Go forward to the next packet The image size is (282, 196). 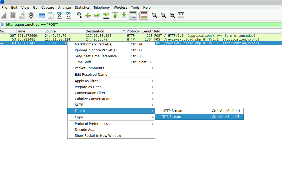[x=97, y=15]
